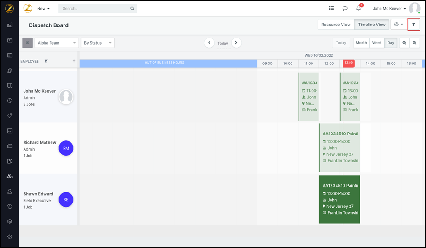Screen dimensions: 426x248
Task: Open John Mc Keever's 11:00 job card
Action: (309, 97)
